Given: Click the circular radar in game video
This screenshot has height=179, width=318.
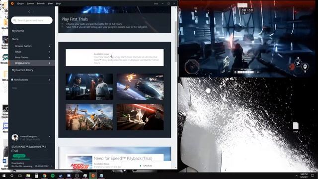Looking at the screenshot, I should tap(192, 67).
